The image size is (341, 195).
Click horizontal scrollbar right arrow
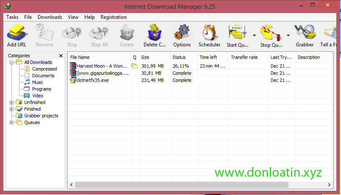click(329, 185)
